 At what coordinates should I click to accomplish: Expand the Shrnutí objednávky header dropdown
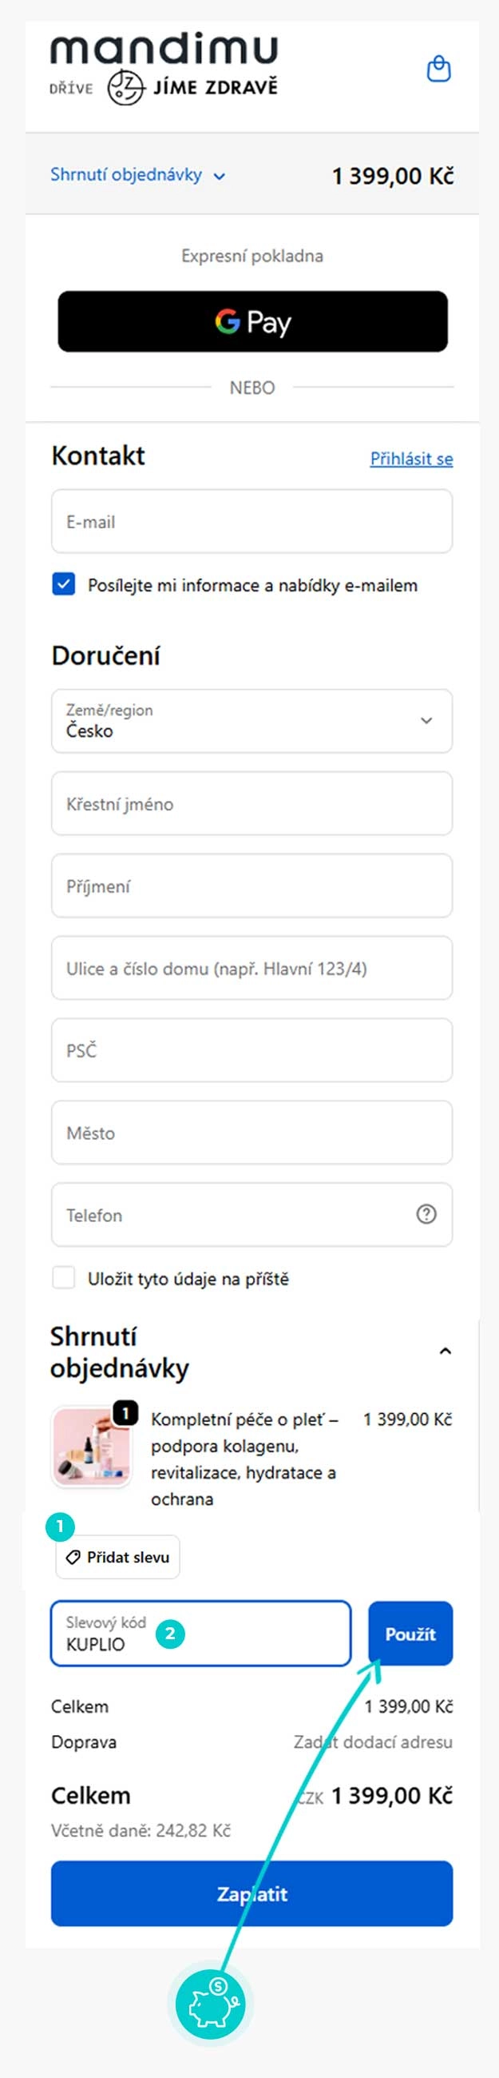(x=220, y=176)
